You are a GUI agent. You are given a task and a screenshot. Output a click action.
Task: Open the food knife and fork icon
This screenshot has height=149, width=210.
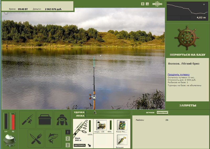click(36, 138)
